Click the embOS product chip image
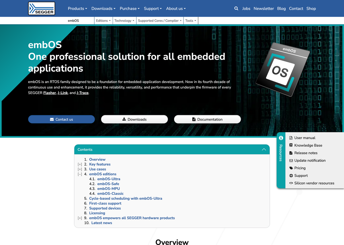The image size is (344, 245). [x=283, y=69]
